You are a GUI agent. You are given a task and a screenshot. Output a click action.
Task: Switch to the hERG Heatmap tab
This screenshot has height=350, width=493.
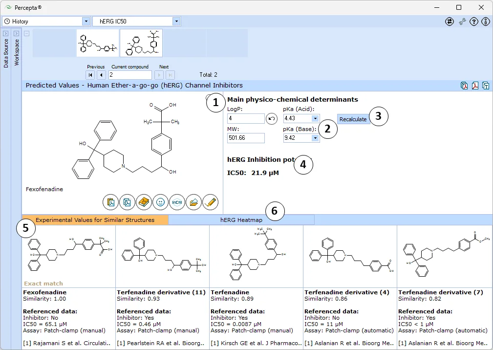click(x=241, y=220)
